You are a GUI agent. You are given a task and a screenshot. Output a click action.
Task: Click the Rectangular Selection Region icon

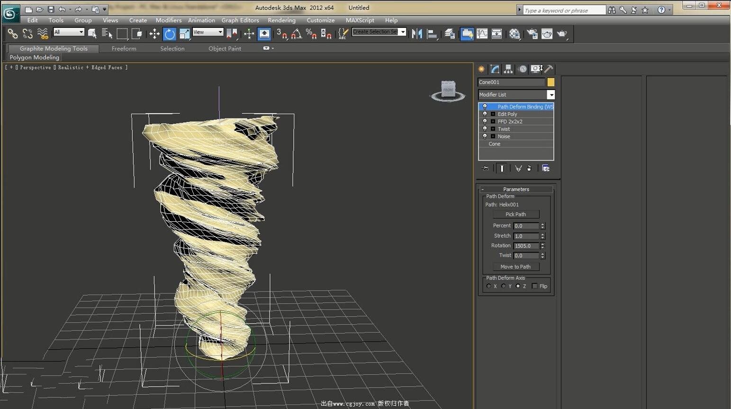(x=122, y=34)
